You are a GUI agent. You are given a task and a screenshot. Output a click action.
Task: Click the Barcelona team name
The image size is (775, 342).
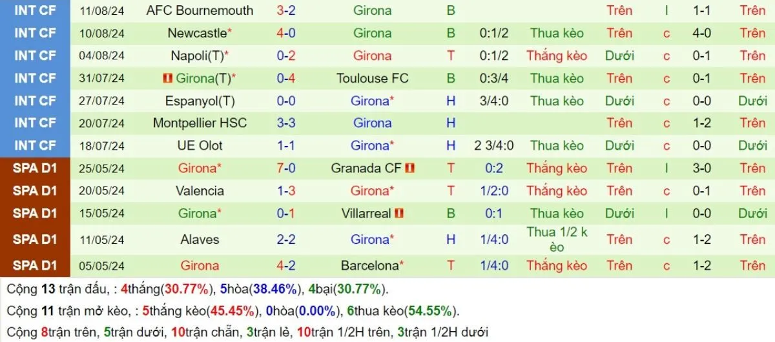point(369,265)
